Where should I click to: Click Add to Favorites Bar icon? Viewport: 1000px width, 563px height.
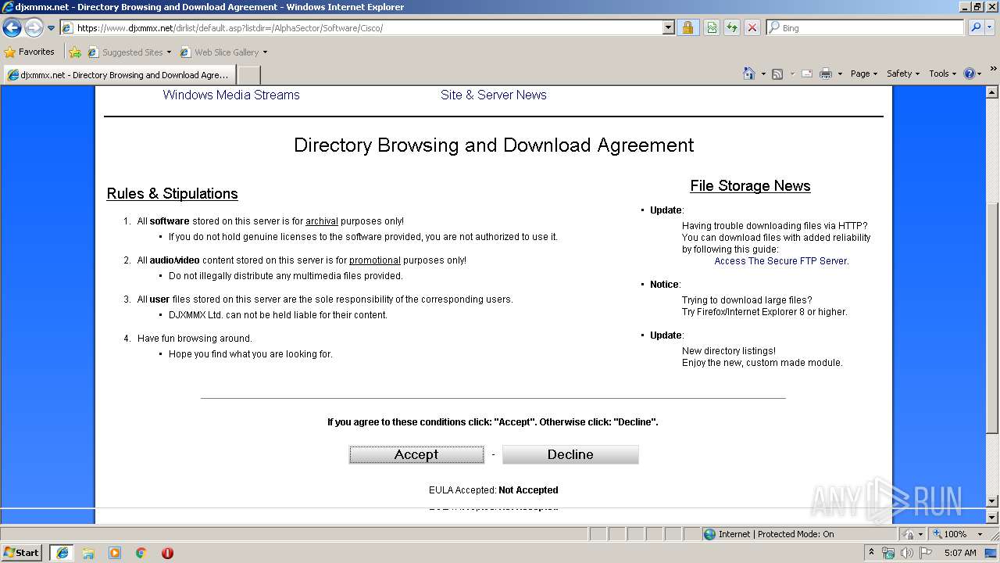pyautogui.click(x=75, y=52)
